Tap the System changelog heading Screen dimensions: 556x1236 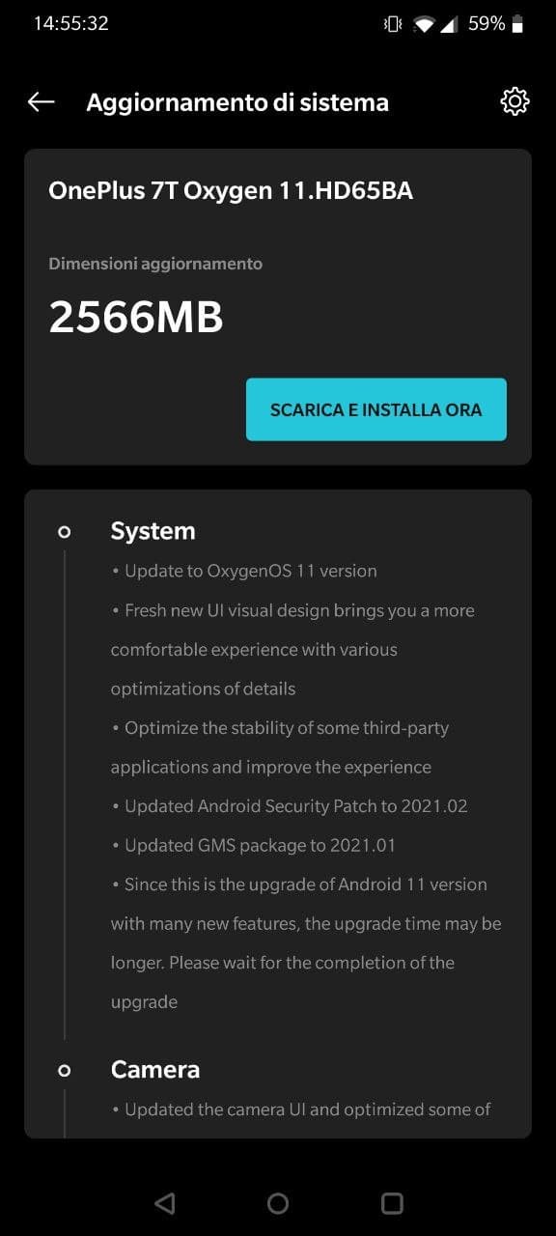[x=153, y=531]
